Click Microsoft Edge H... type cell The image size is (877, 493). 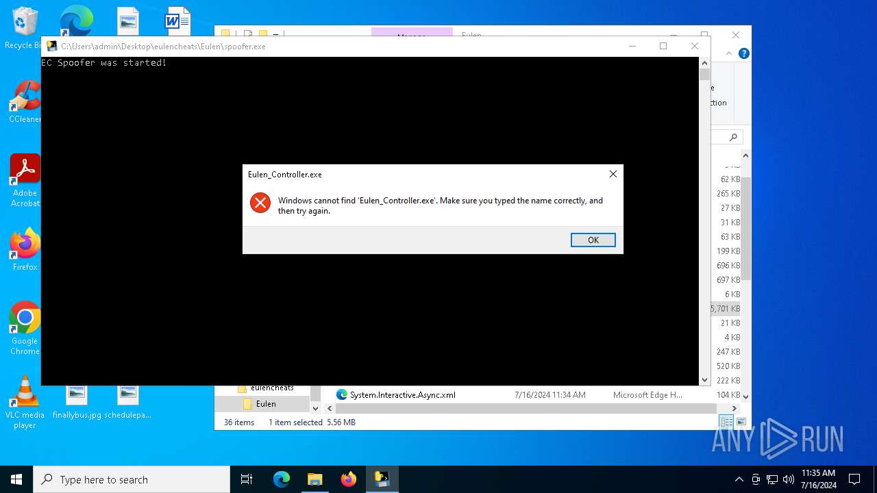pyautogui.click(x=647, y=394)
